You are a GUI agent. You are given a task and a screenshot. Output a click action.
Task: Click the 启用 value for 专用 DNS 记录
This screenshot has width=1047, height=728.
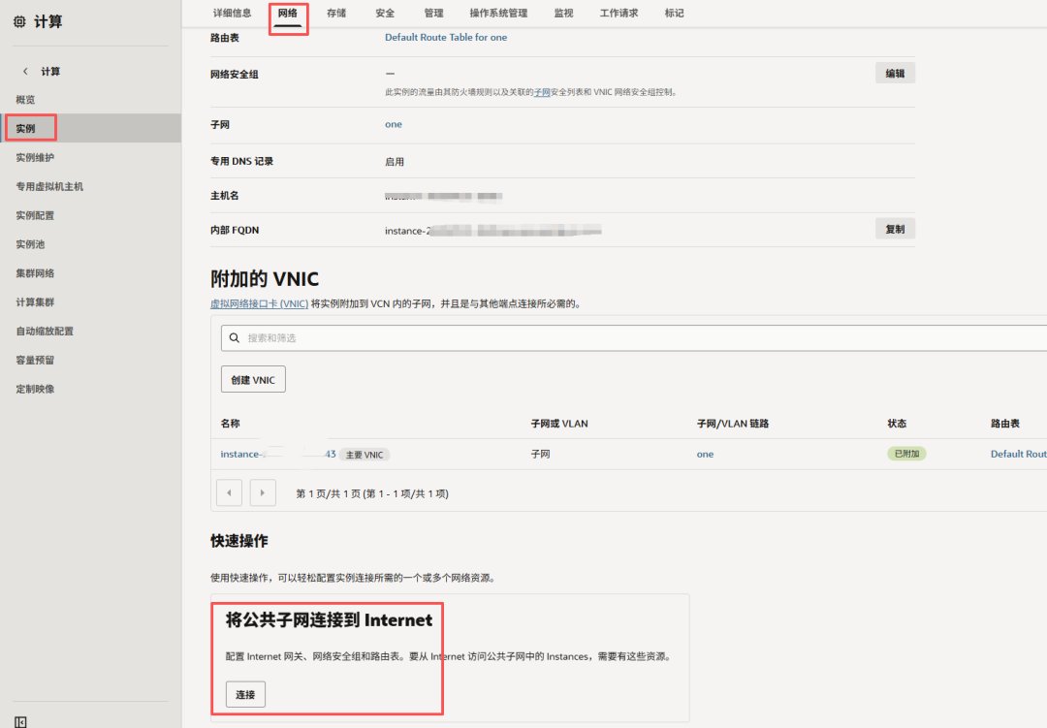(394, 162)
